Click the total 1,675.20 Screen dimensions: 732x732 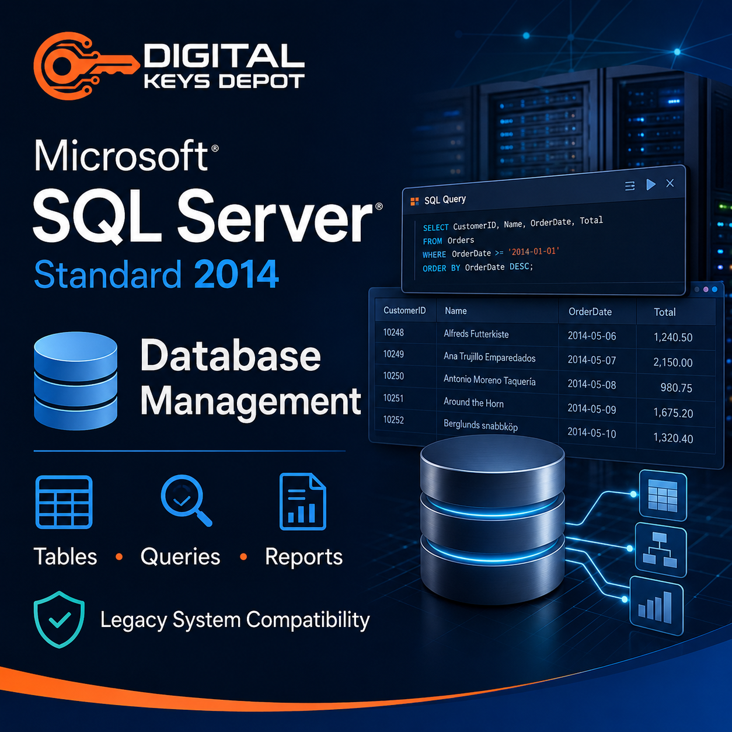tap(673, 413)
